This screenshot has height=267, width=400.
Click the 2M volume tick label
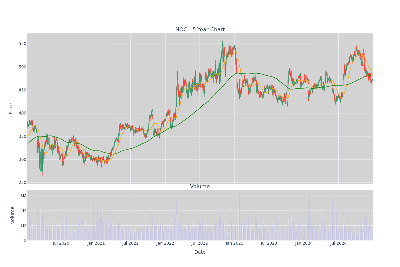coord(23,211)
